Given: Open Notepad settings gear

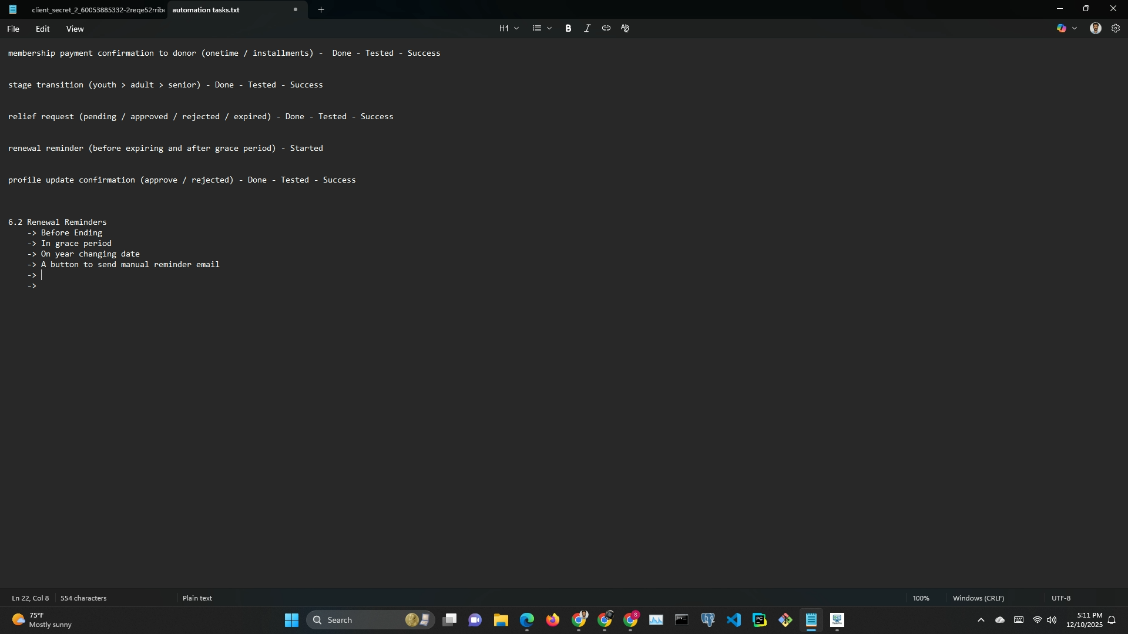Looking at the screenshot, I should [x=1116, y=28].
